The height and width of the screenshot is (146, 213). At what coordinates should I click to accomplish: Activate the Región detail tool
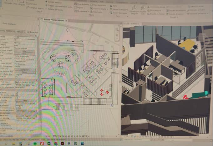click(x=79, y=8)
